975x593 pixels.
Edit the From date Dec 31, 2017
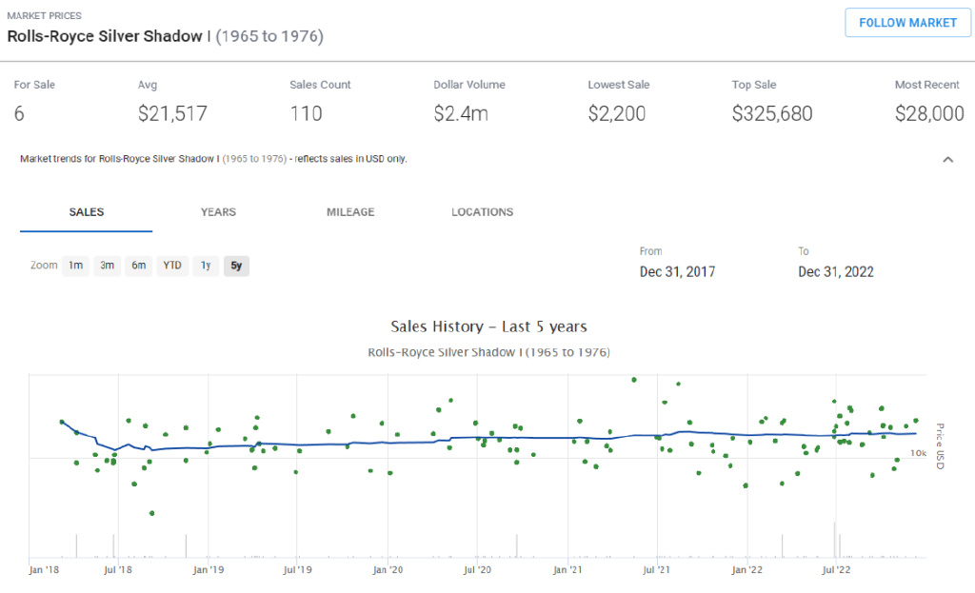coord(677,271)
